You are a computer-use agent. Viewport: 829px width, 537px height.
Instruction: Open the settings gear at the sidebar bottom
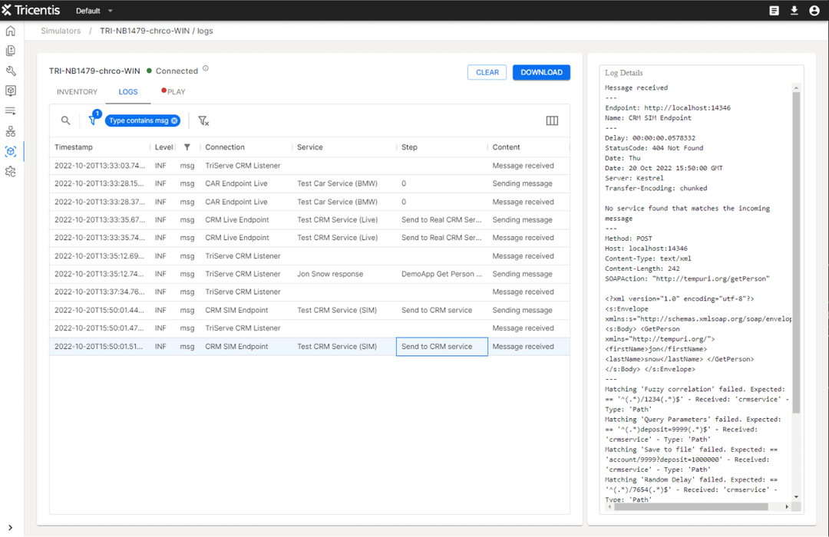coord(10,172)
